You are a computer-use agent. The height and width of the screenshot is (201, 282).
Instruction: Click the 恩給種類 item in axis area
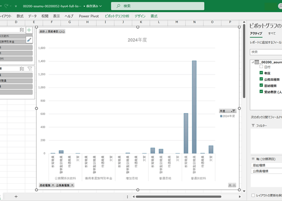pos(266,165)
